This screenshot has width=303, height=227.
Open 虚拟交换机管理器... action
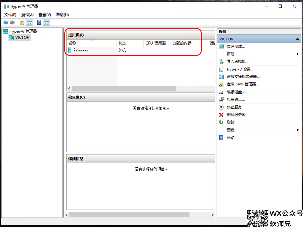[x=243, y=77]
